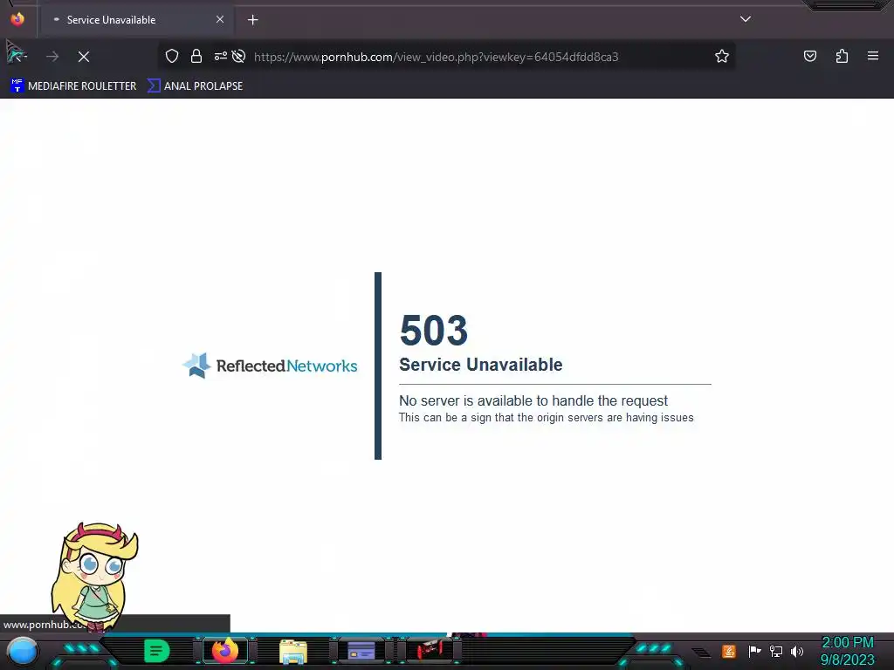
Task: Open the site permissions icon in address bar
Action: 221,56
